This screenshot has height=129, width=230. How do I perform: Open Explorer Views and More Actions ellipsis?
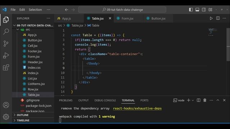pos(49,18)
